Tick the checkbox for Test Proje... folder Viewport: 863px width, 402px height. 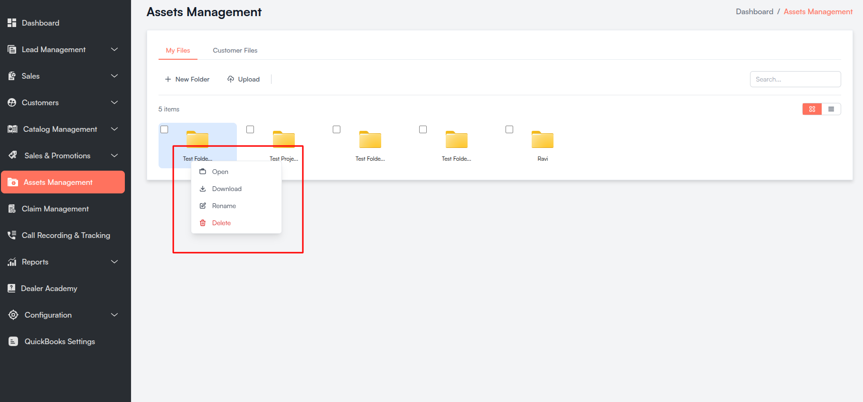coord(250,129)
